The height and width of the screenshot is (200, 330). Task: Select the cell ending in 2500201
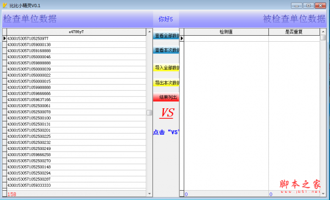click(x=76, y=130)
